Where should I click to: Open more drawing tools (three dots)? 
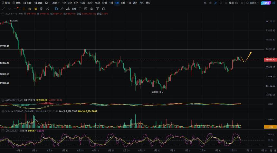pos(16,9)
